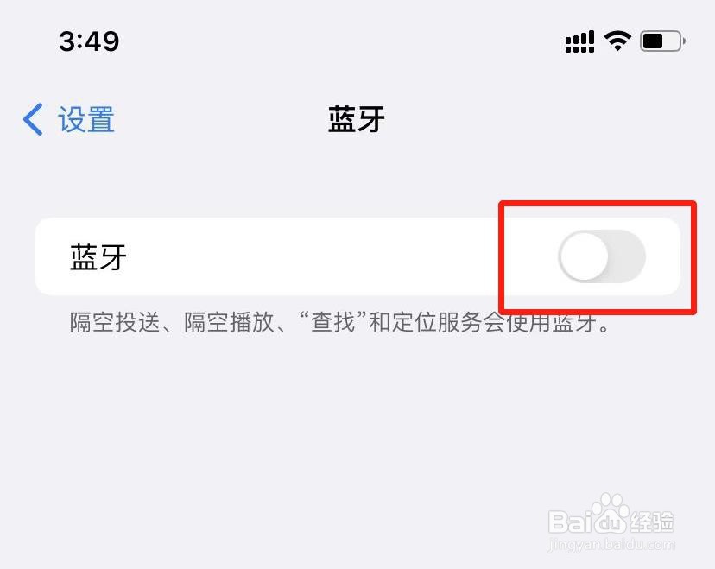This screenshot has width=715, height=569.
Task: Tap the cellular signal bars icon
Action: coord(579,42)
